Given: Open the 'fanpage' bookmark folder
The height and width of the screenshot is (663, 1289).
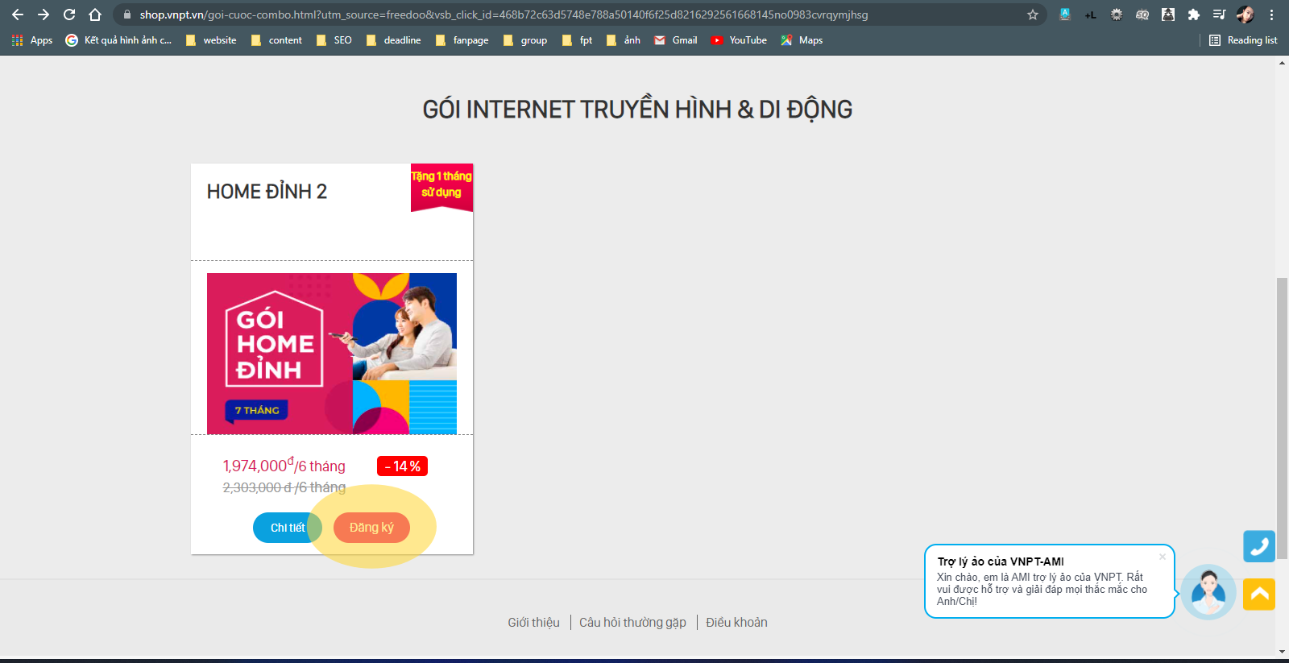Looking at the screenshot, I should (x=462, y=40).
